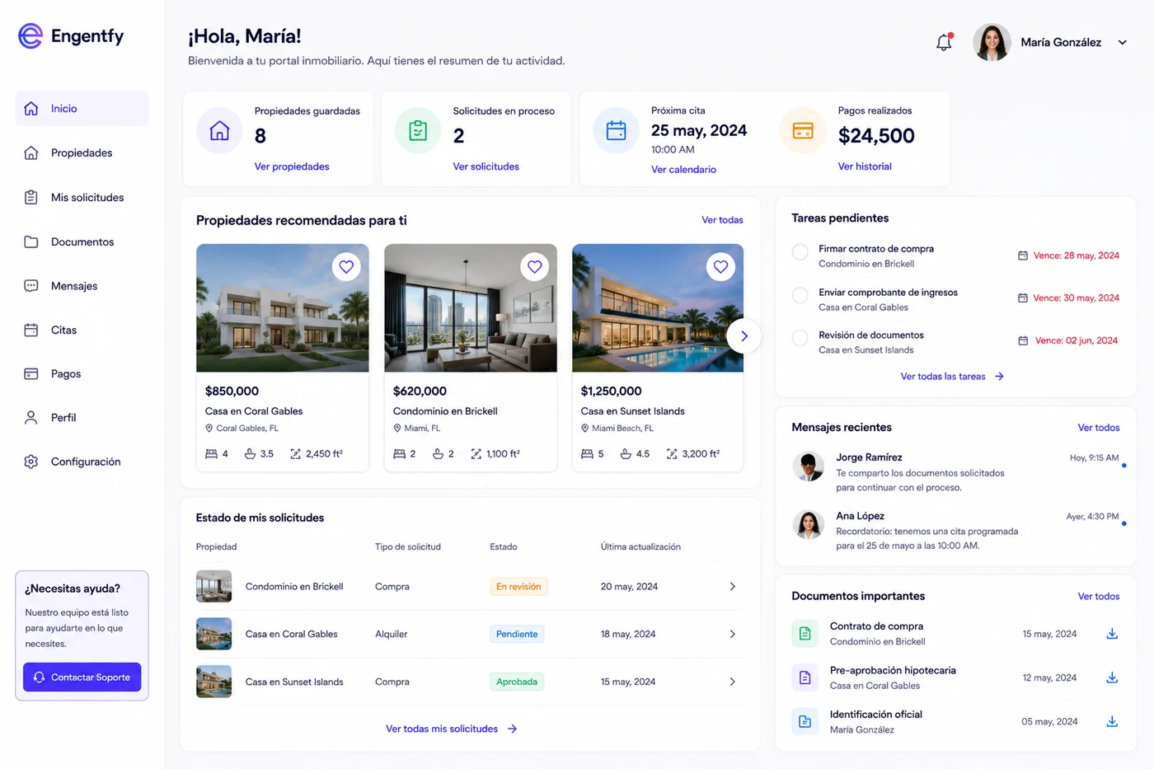Mark Enviar comprobante de ingresos task complete
This screenshot has height=769, width=1154.
(x=800, y=295)
